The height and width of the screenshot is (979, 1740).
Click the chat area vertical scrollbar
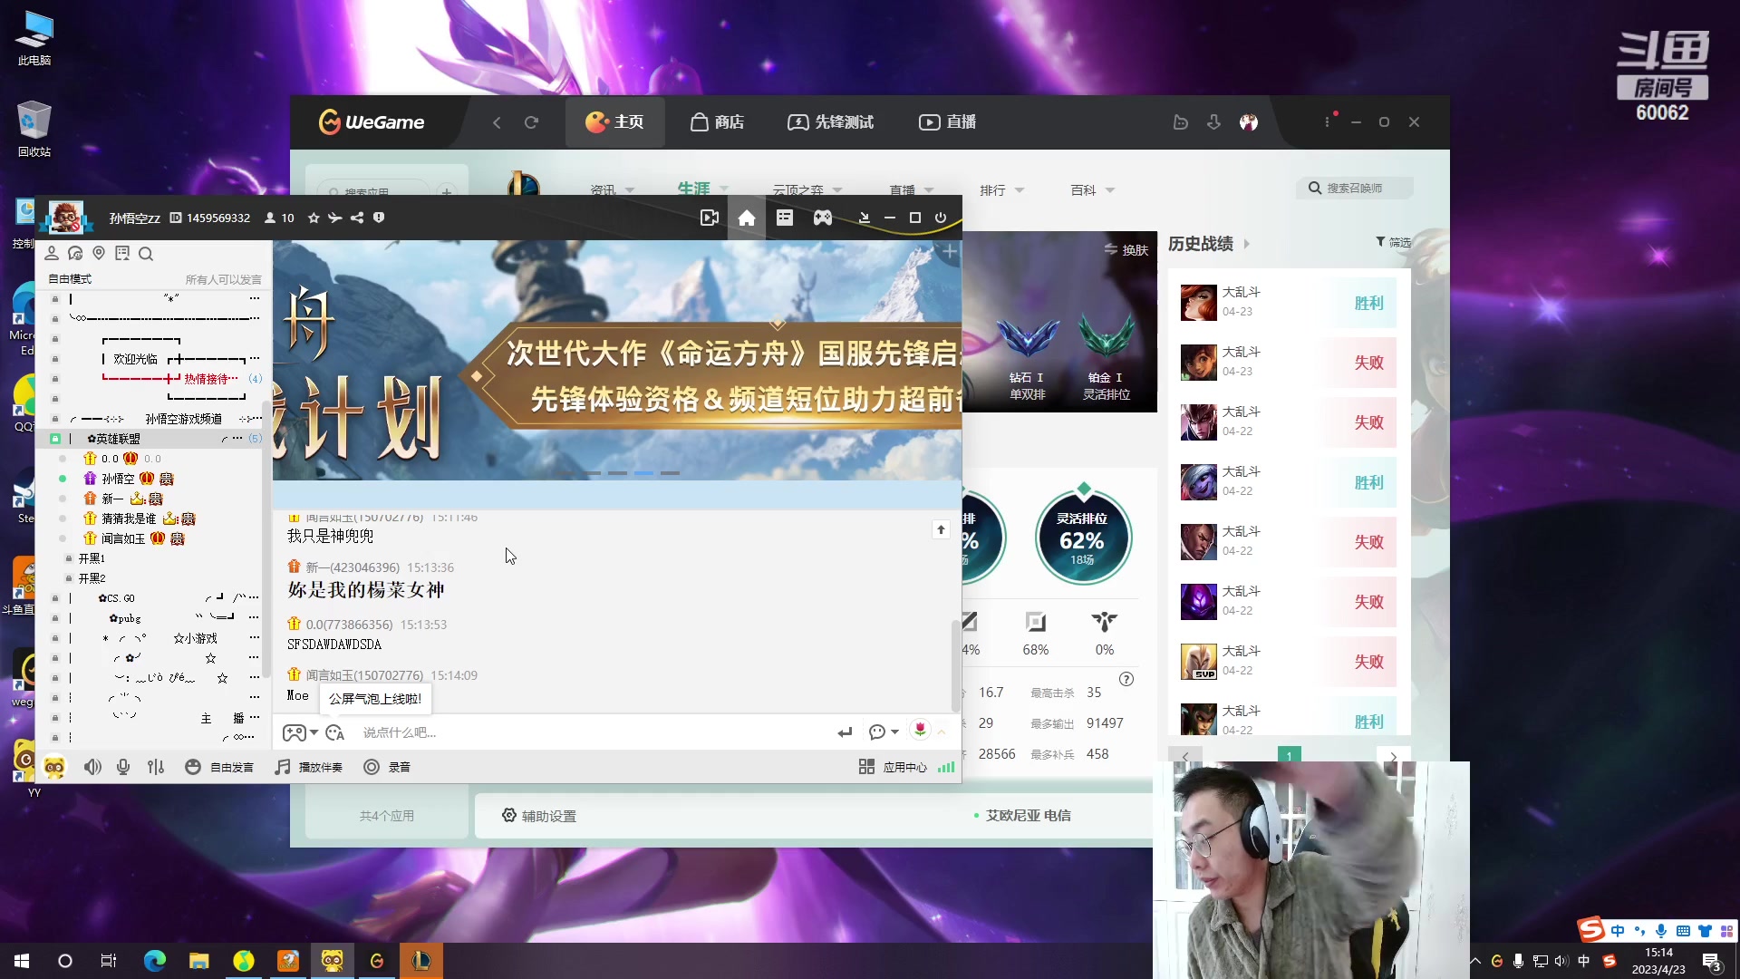955,666
